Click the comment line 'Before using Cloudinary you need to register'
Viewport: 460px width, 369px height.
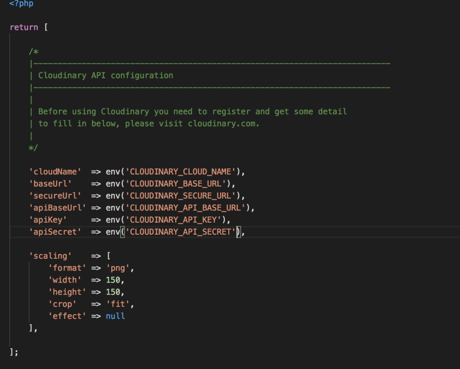pyautogui.click(x=144, y=112)
